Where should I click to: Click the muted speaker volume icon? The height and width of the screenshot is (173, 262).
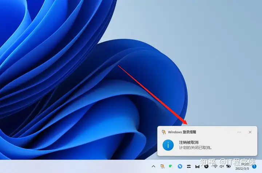point(222,166)
